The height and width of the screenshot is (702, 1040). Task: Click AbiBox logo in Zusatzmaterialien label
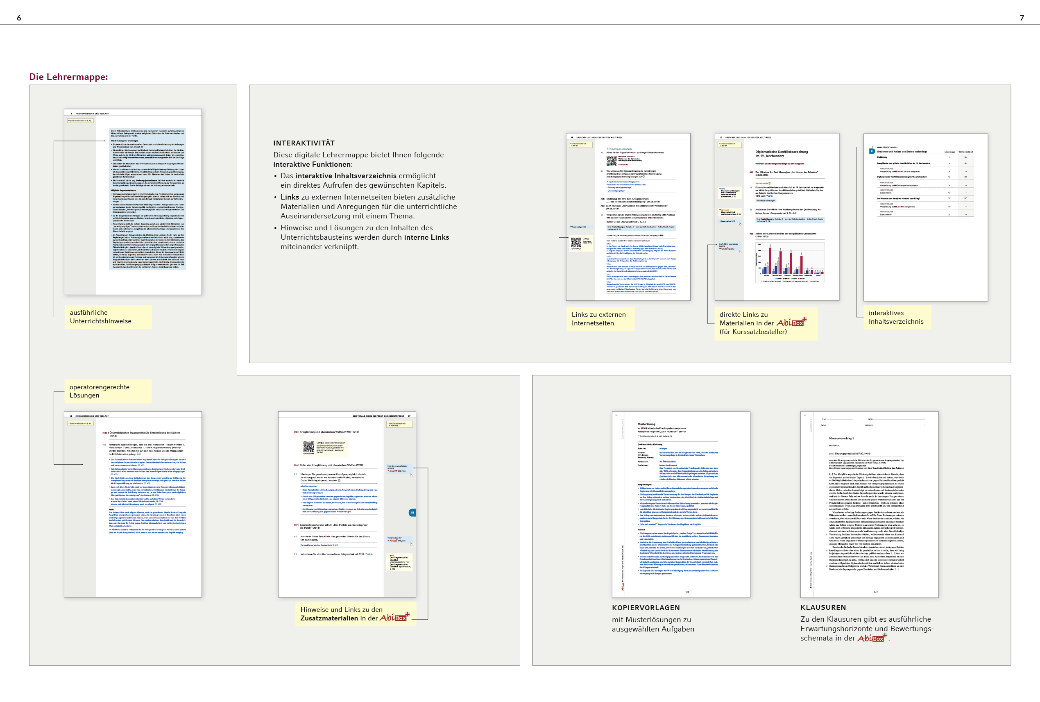(394, 618)
